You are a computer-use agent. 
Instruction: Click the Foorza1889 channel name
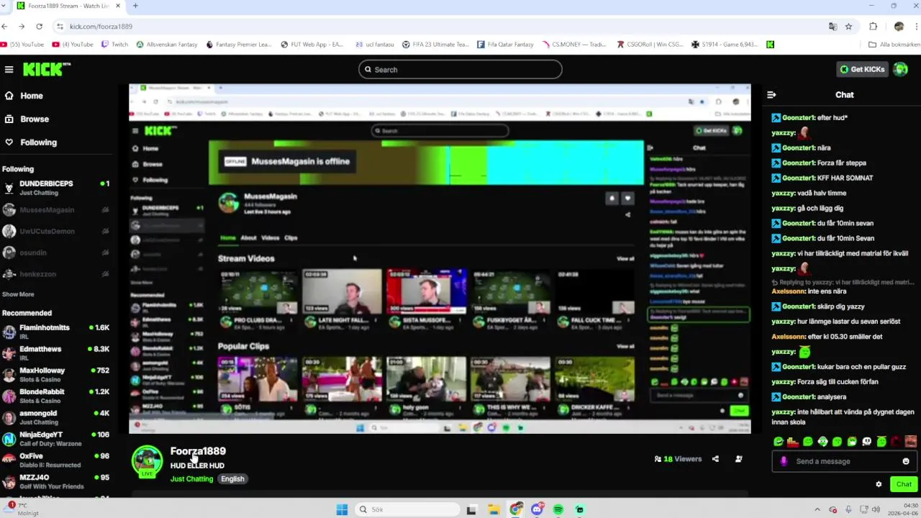tap(198, 451)
